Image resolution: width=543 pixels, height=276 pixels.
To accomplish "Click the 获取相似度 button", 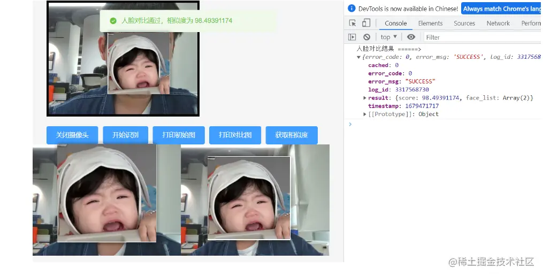I will [x=292, y=135].
